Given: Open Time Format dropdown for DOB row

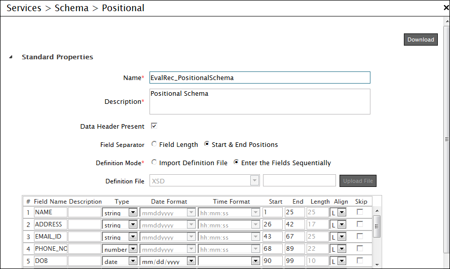Looking at the screenshot, I should point(255,261).
